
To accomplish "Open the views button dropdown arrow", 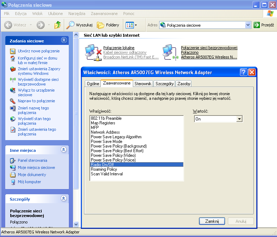I will click(x=136, y=25).
